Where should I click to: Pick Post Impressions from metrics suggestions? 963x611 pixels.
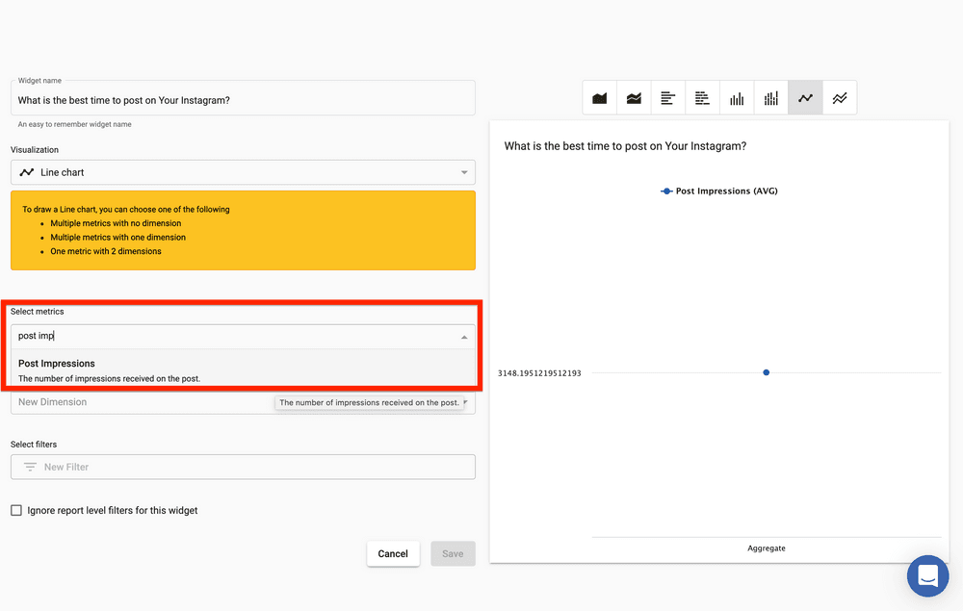click(57, 364)
